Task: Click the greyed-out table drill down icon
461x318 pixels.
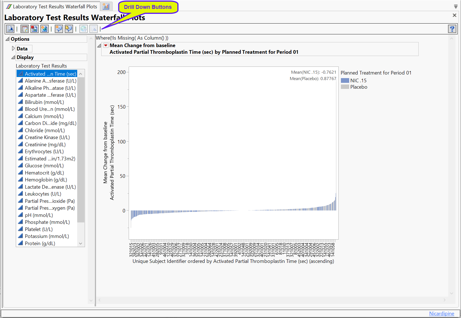Action: [94, 29]
